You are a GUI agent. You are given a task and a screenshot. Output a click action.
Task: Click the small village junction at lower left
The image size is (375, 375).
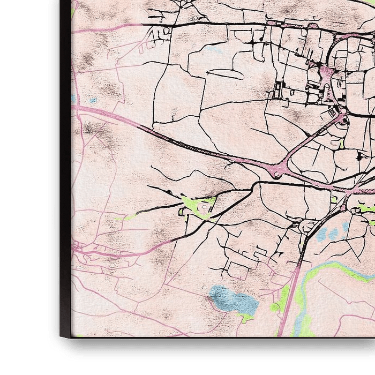(79, 246)
